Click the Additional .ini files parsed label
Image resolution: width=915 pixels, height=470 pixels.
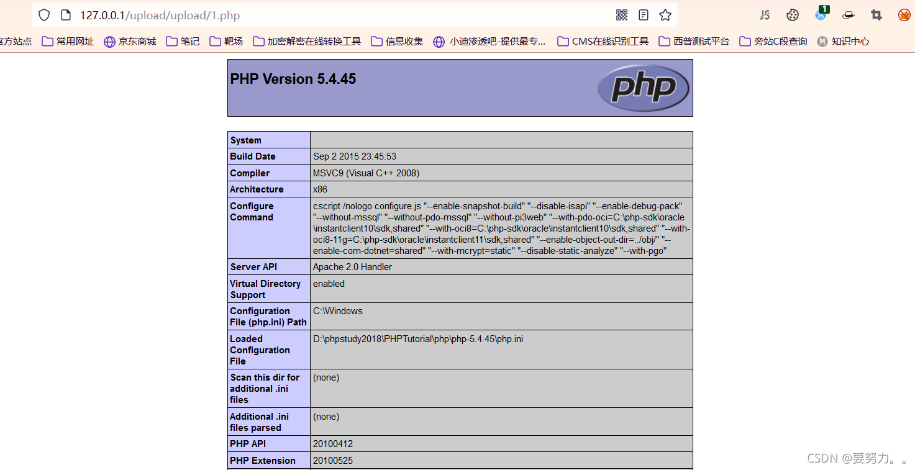[259, 422]
